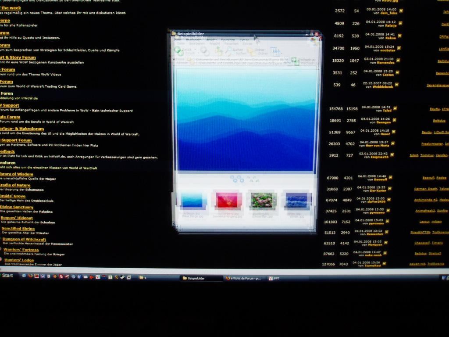Click last-post user link 'Cestus'
449x337 pixels.
click(388, 75)
